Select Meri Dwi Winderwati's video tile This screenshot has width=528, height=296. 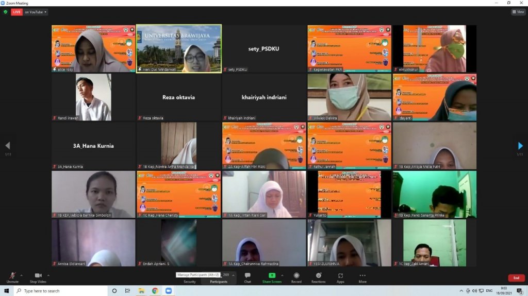point(179,48)
